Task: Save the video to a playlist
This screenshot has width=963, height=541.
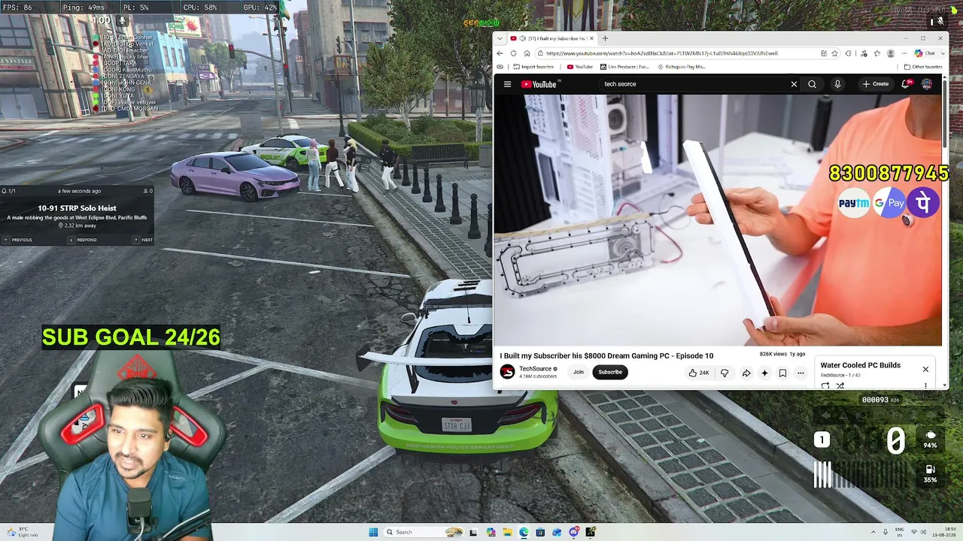Action: click(x=782, y=373)
